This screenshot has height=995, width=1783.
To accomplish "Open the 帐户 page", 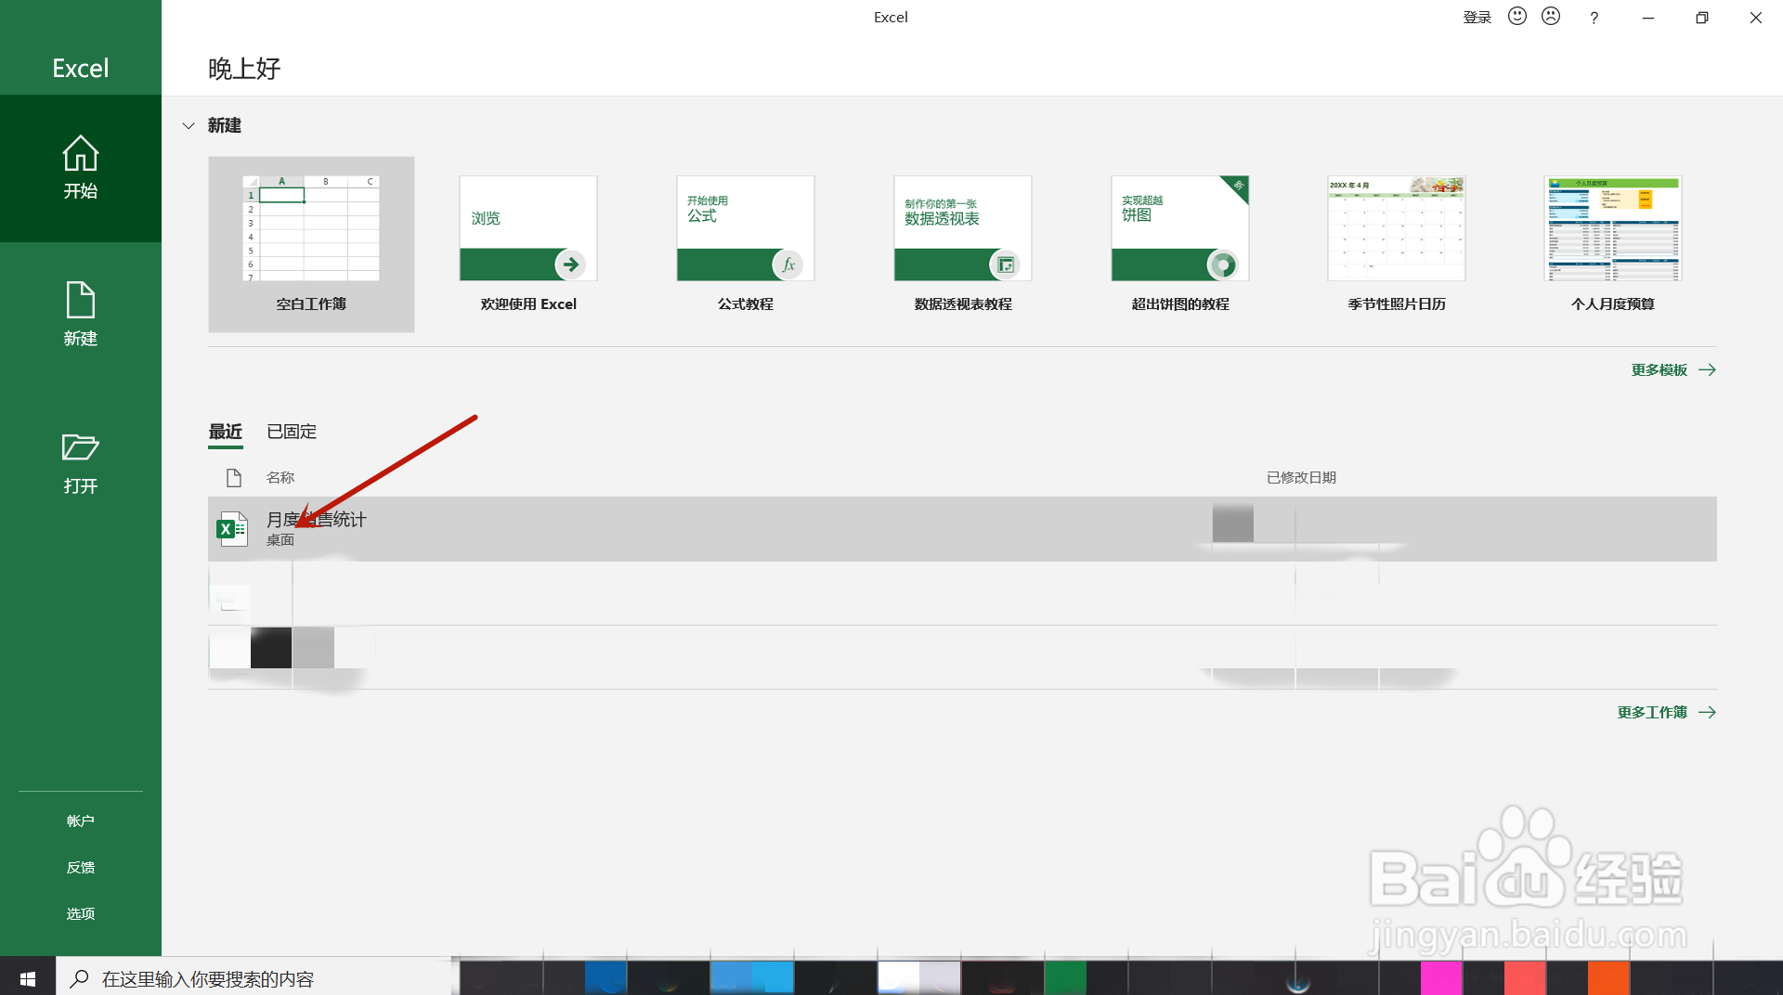I will point(81,821).
